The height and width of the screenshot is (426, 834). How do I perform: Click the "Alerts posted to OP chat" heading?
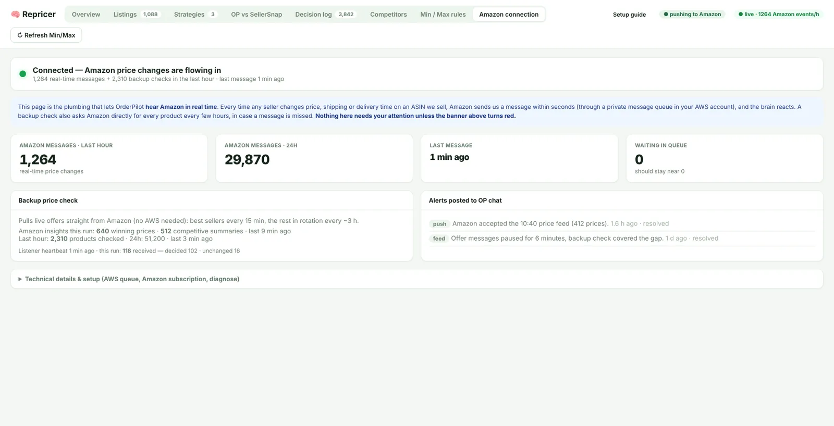[465, 201]
